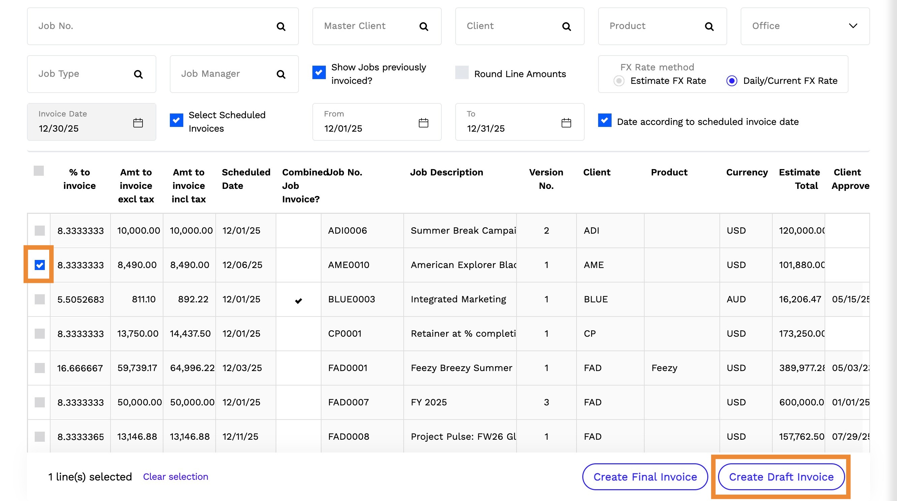Expand the Office dropdown
Image resolution: width=897 pixels, height=501 pixels.
point(853,26)
